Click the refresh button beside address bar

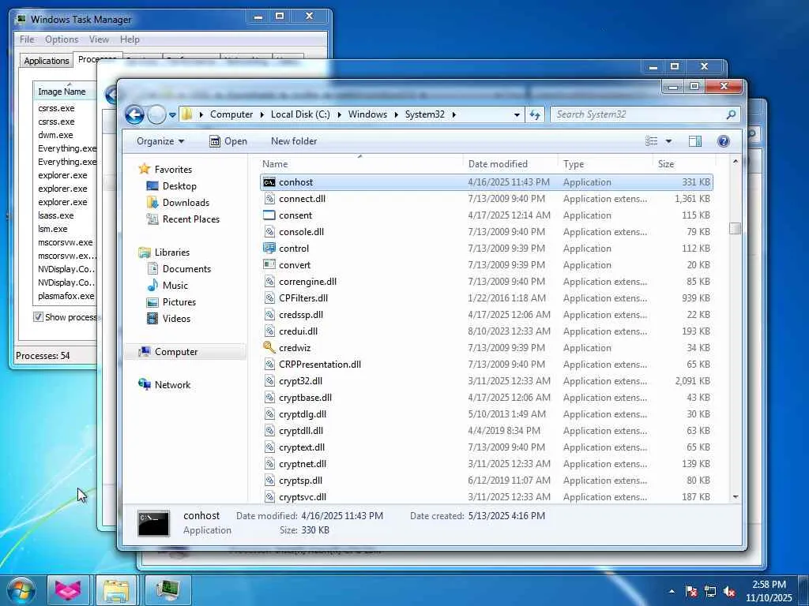point(535,114)
